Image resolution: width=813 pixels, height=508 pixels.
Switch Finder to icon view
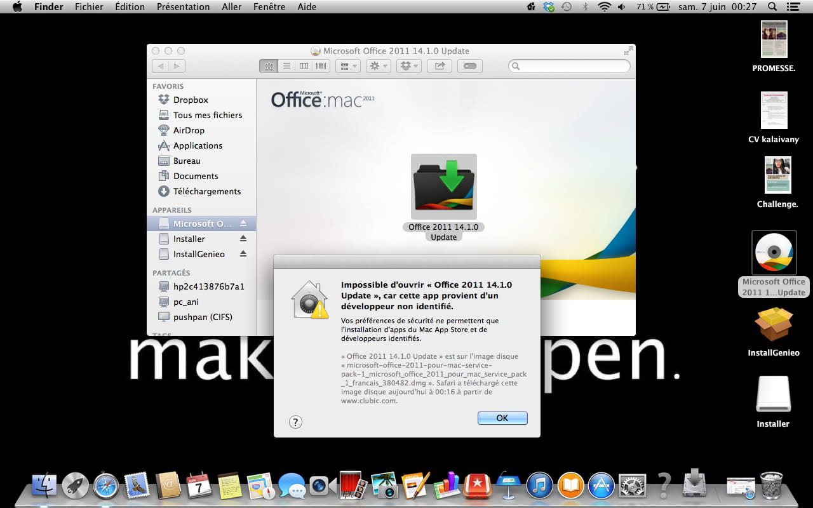pos(268,65)
